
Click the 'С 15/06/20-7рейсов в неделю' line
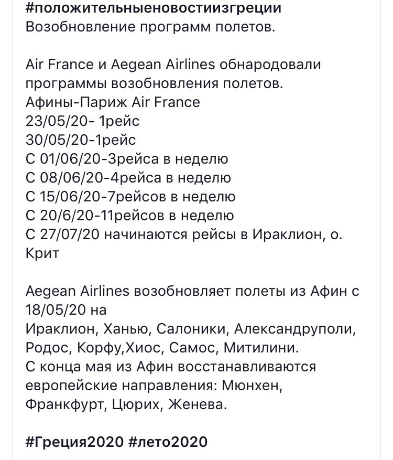[130, 197]
